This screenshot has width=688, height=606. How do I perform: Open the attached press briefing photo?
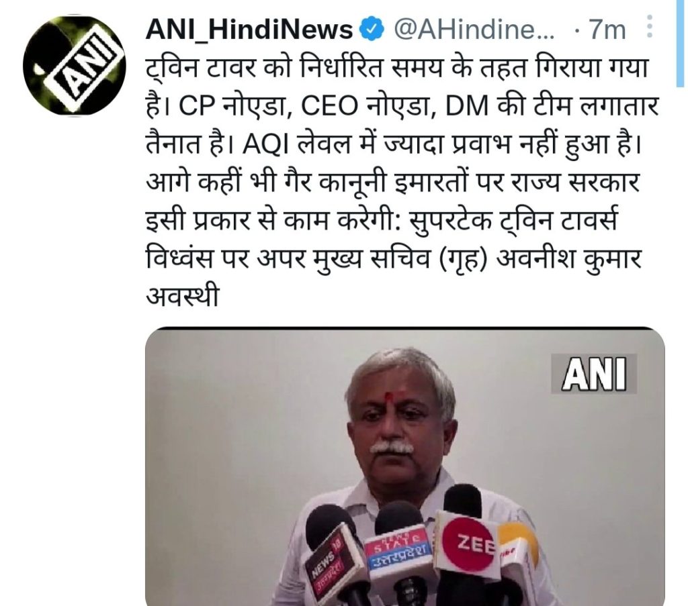(x=405, y=466)
